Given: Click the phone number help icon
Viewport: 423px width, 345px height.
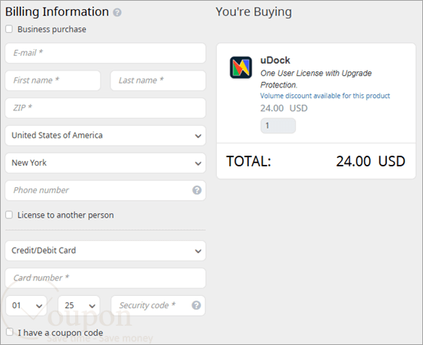Looking at the screenshot, I should [x=197, y=190].
